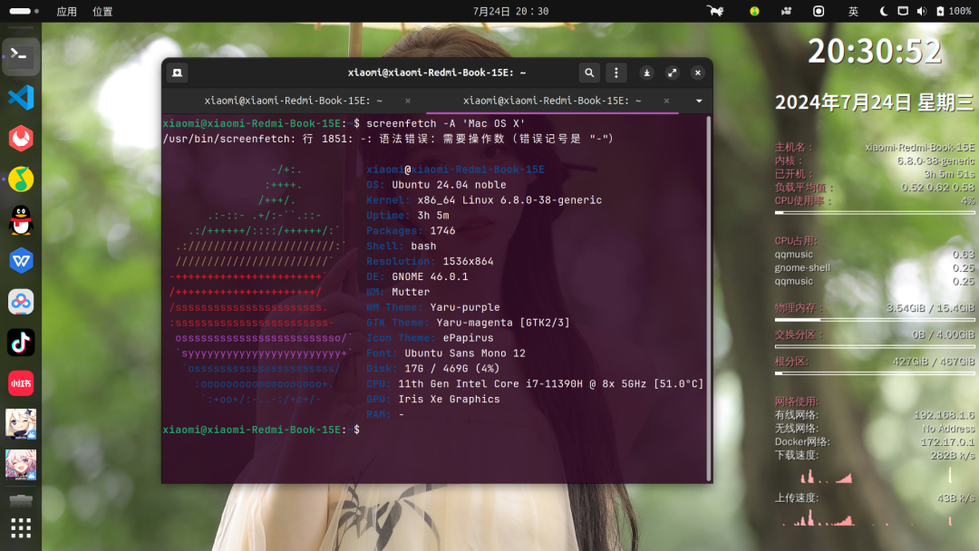Click the date and time in top bar
Viewport: 979px width, 551px height.
point(510,11)
